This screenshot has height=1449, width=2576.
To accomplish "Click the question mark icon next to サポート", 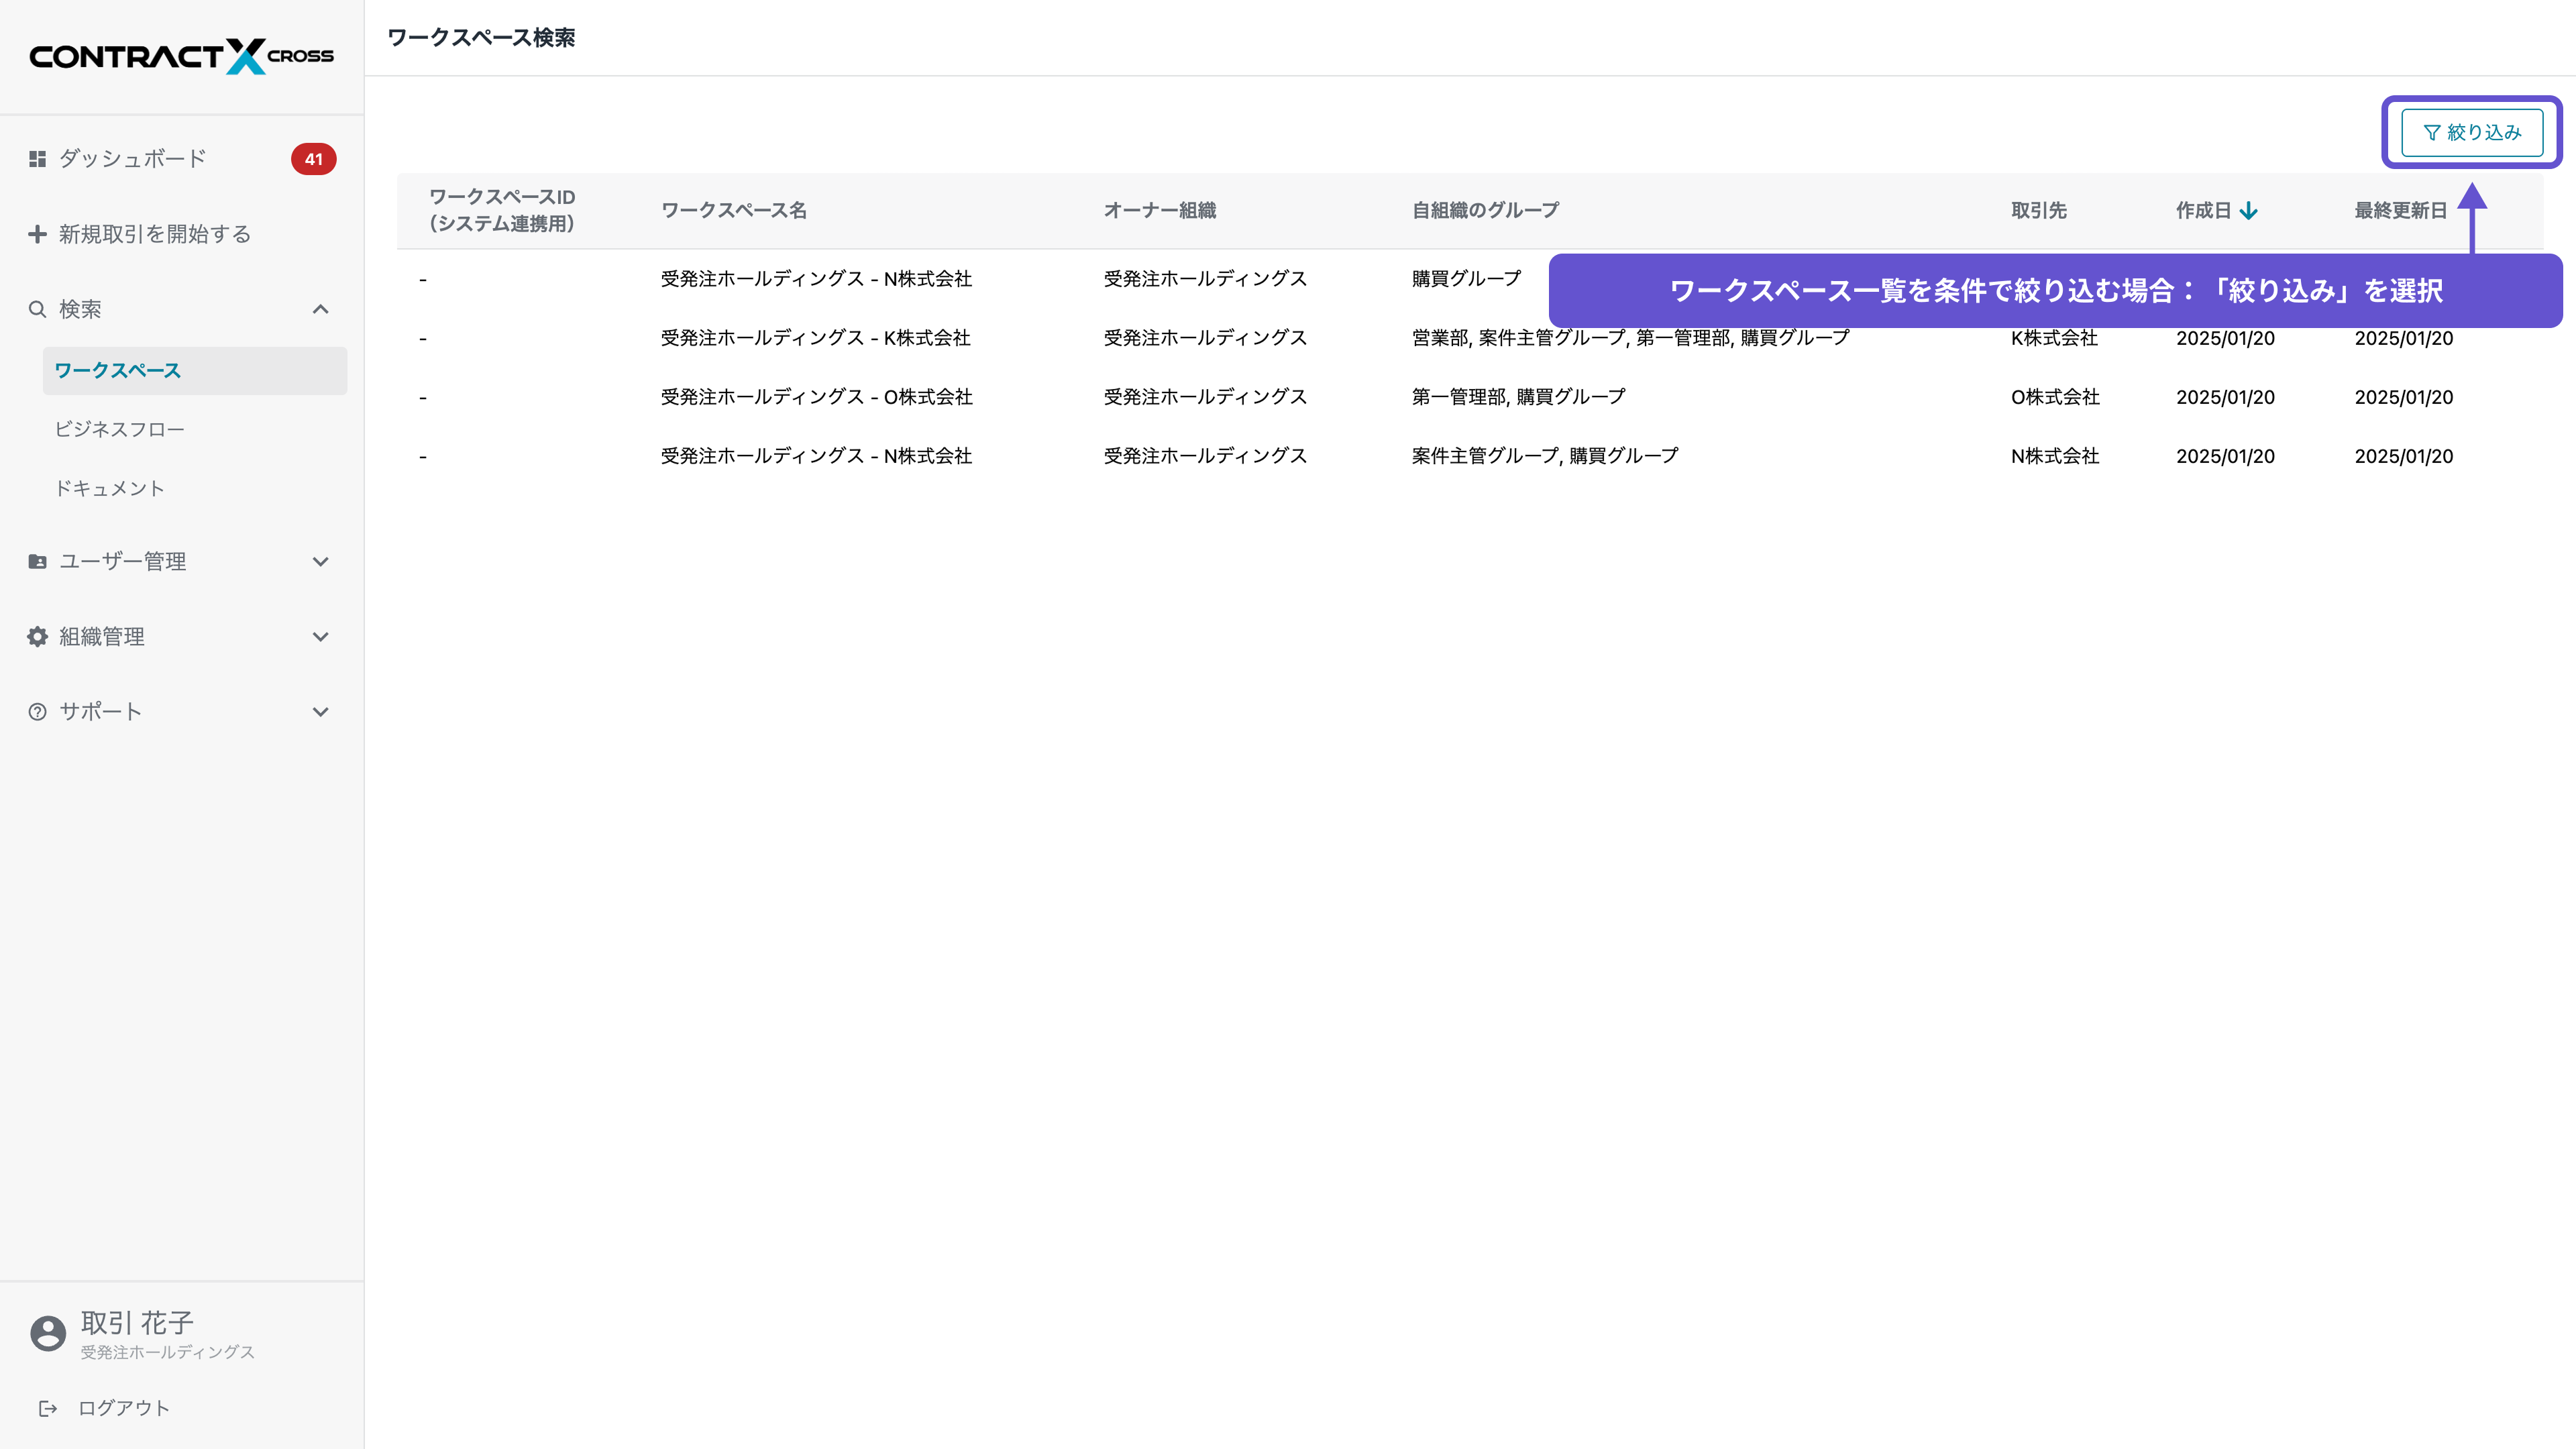I will pyautogui.click(x=36, y=711).
